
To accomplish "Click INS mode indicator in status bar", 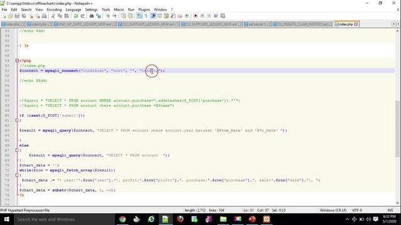I will pyautogui.click(x=390, y=210).
